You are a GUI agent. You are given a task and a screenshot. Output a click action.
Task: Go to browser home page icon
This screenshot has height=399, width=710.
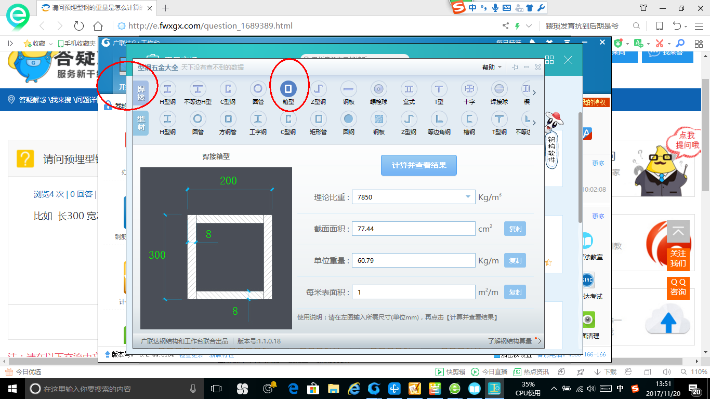[98, 26]
